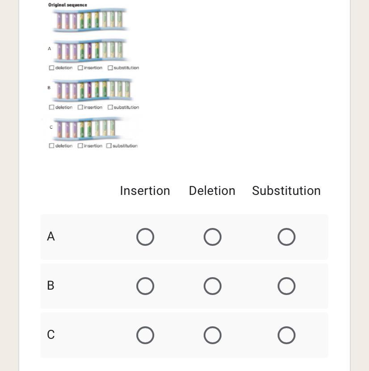
Task: Tick the deletion box under sequence C
Action: [51, 146]
